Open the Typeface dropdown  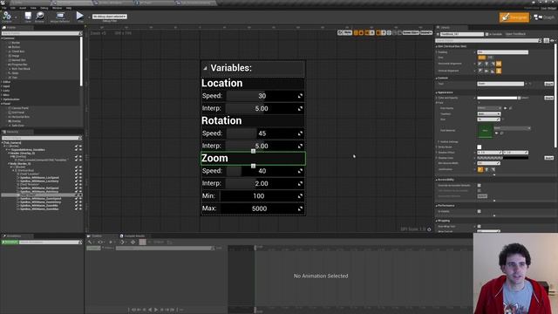tap(489, 114)
